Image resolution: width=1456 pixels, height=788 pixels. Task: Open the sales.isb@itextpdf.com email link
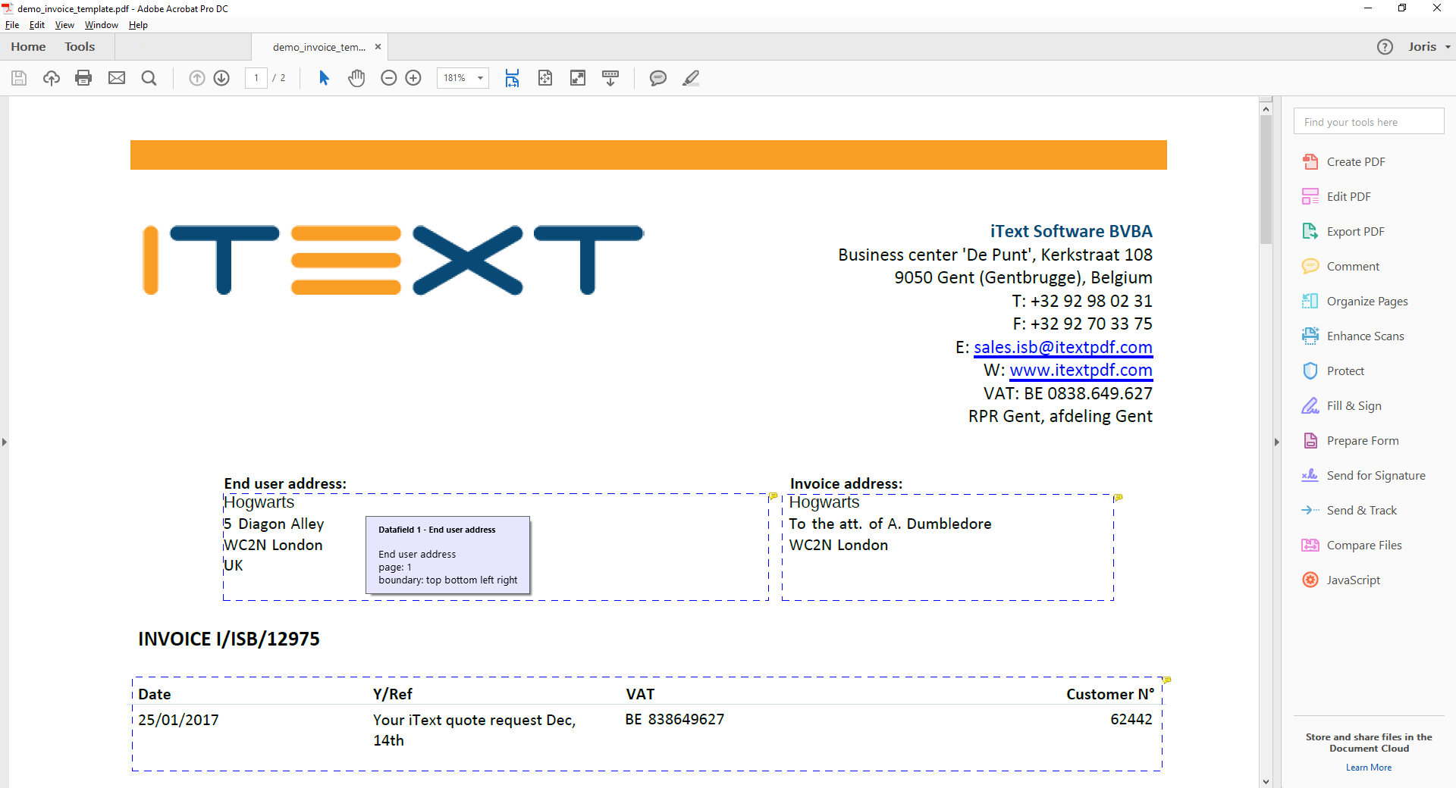1062,347
